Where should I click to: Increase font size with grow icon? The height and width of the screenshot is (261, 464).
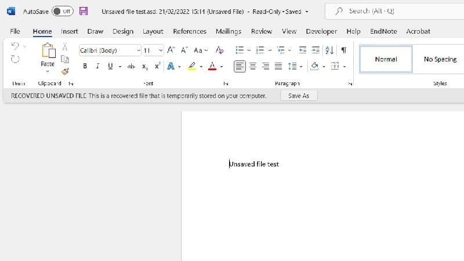click(171, 50)
